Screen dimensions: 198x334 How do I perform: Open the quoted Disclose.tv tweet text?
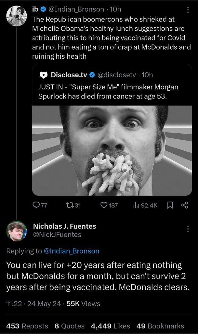coord(108,92)
